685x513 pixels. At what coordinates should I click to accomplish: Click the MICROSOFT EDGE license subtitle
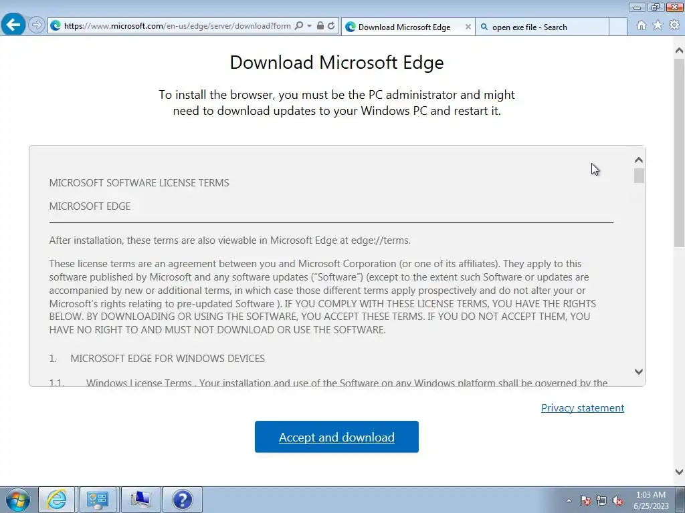pos(90,206)
